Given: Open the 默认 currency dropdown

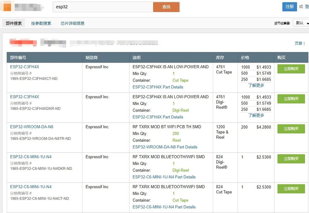Looking at the screenshot, I should tap(301, 23).
